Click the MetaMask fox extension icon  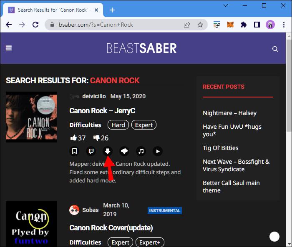pos(230,25)
